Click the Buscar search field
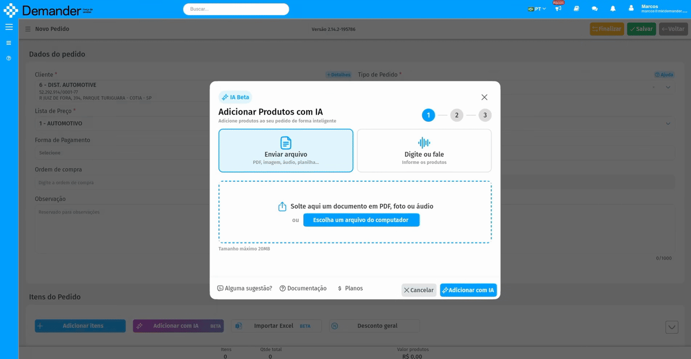Image resolution: width=691 pixels, height=359 pixels. (x=236, y=9)
